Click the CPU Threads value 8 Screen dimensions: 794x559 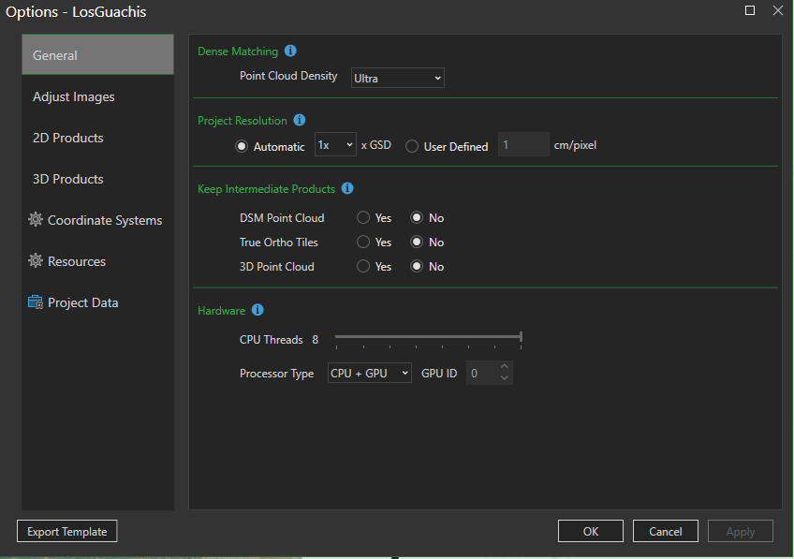coord(315,340)
